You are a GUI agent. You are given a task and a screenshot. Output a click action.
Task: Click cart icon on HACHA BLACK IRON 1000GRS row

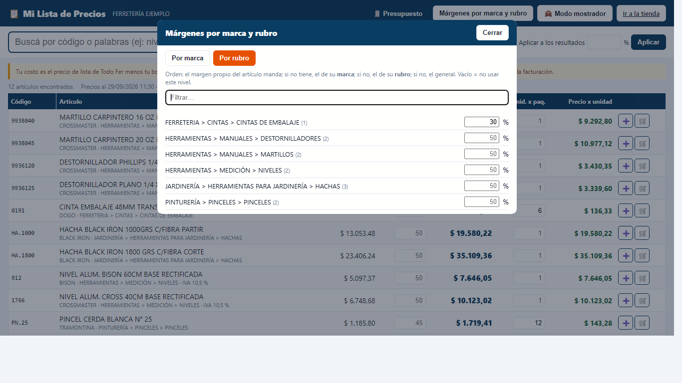[x=642, y=233]
